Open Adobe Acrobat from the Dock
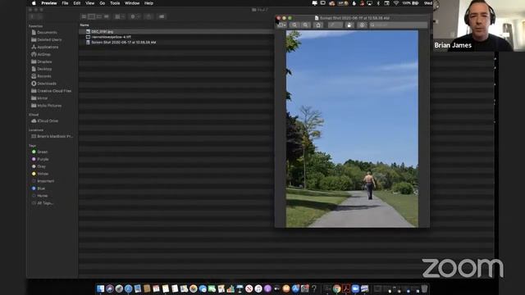The height and width of the screenshot is (295, 525). (346, 288)
